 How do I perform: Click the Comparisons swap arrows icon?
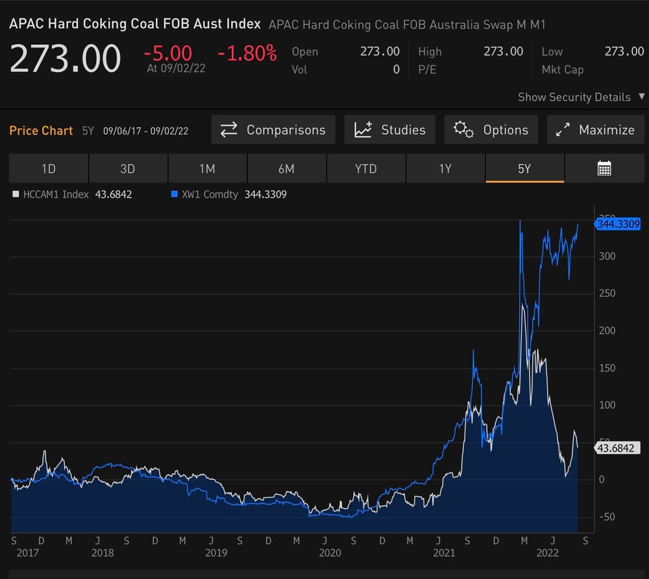click(228, 130)
